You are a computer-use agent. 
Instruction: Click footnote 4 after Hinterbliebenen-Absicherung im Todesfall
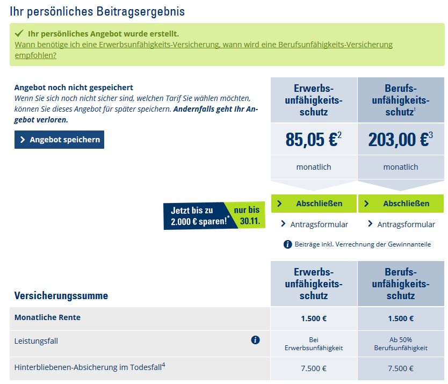pyautogui.click(x=163, y=365)
